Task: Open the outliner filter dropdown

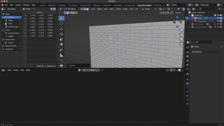Action: pyautogui.click(x=220, y=9)
